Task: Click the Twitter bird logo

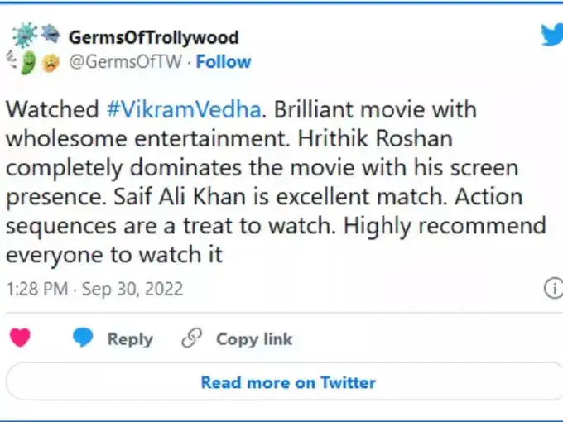Action: (x=551, y=34)
